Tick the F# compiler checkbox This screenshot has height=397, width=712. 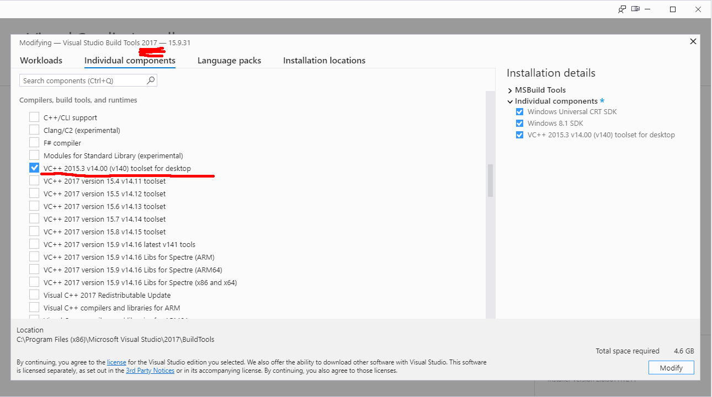[34, 143]
